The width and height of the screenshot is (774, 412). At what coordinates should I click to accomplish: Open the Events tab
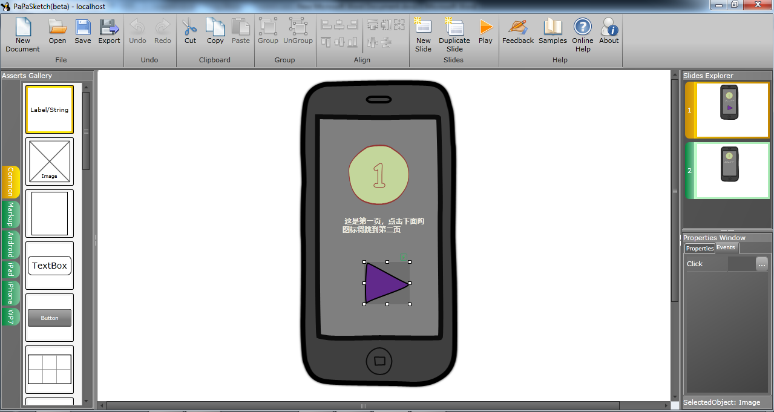[726, 247]
